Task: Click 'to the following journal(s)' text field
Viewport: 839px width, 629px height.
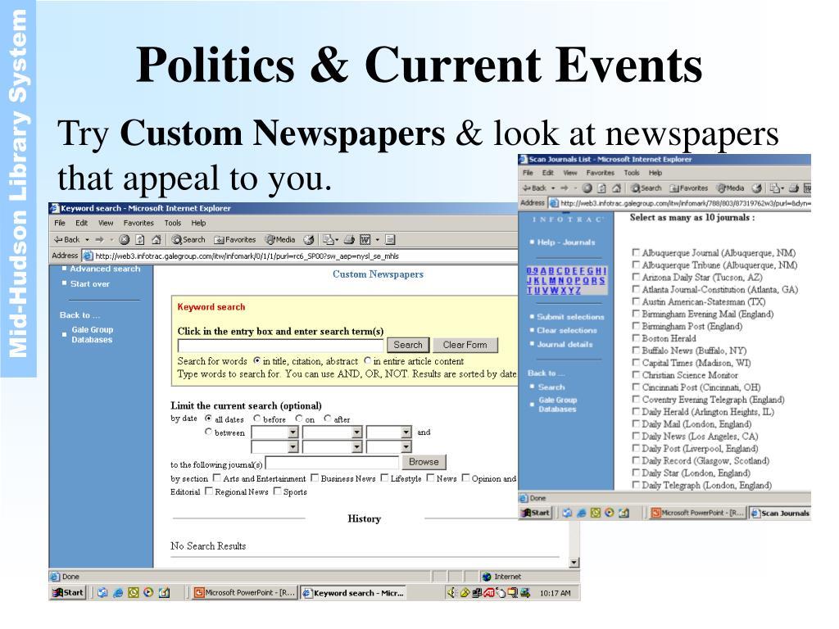Action: click(333, 463)
